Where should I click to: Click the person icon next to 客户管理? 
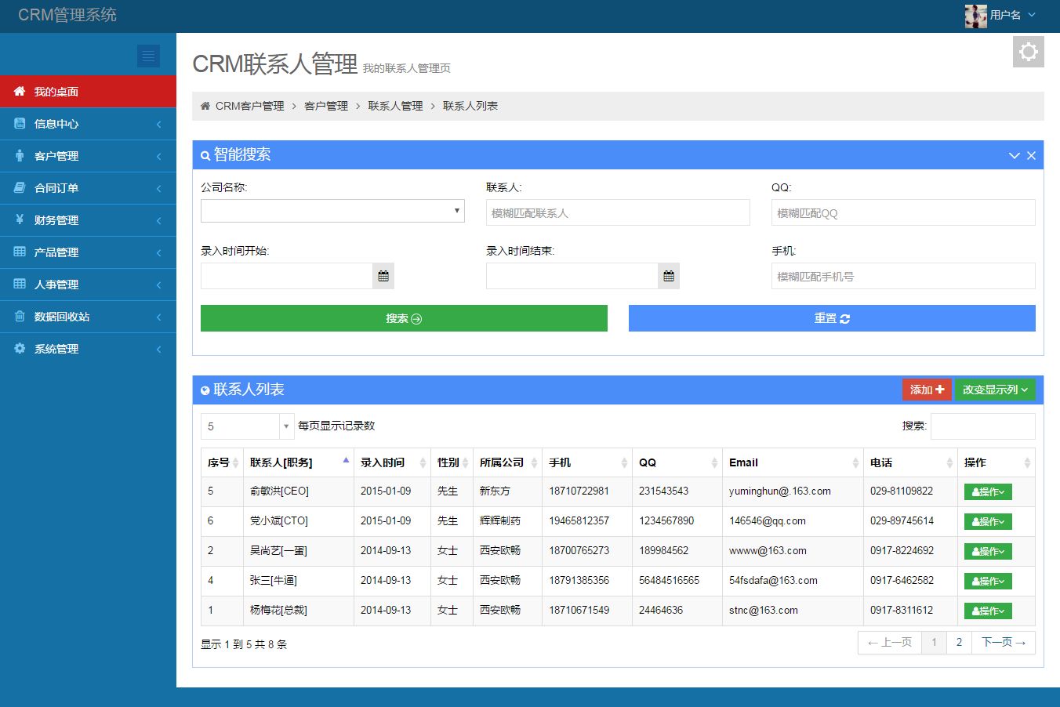tap(20, 155)
